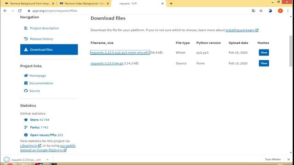
Task: Open the orange user profile avatar
Action: coord(280,11)
